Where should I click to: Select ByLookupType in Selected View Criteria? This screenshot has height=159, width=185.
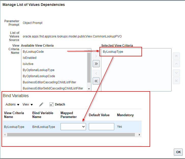pos(113,52)
